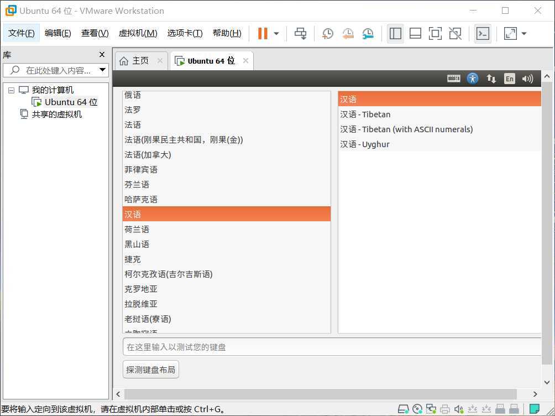Toggle the console view icon

click(x=483, y=33)
